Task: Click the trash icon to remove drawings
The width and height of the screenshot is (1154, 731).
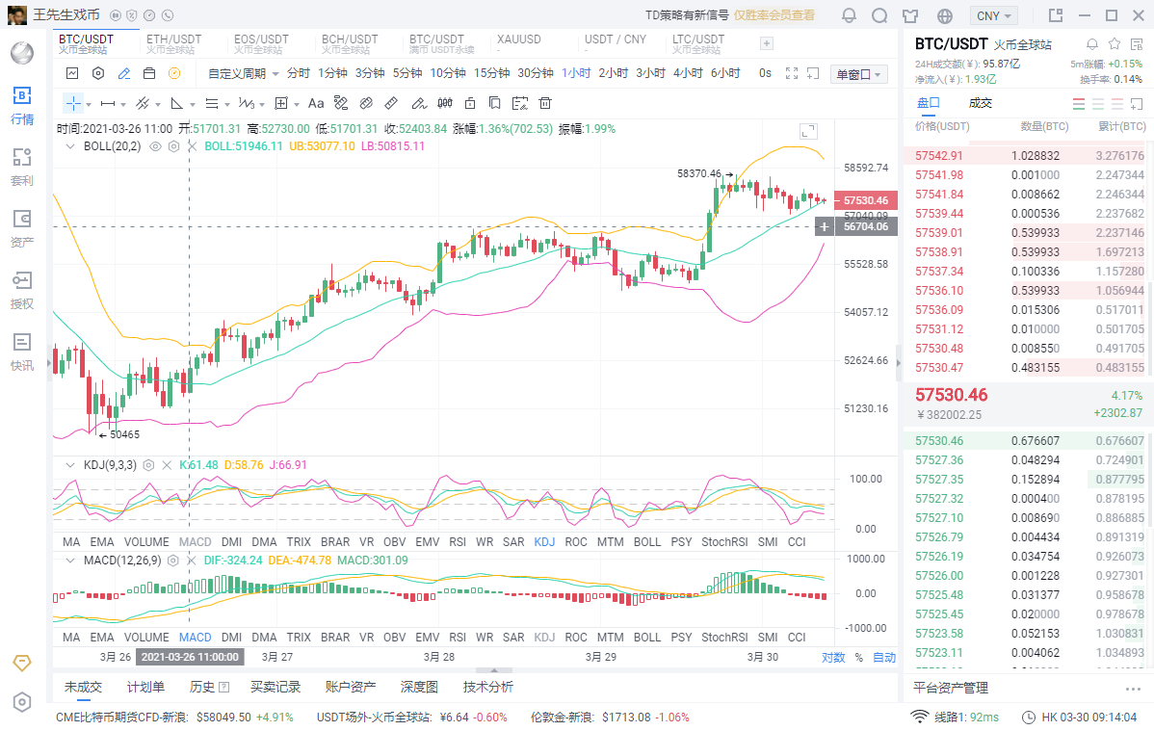Action: [x=544, y=103]
